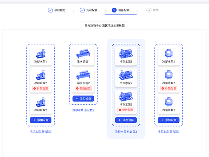Click plus icon on 添加设备 under 冷冻水泵3
The width and height of the screenshot is (209, 157).
(x=120, y=120)
